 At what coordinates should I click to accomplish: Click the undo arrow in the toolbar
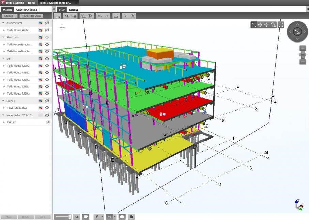tap(100, 16)
